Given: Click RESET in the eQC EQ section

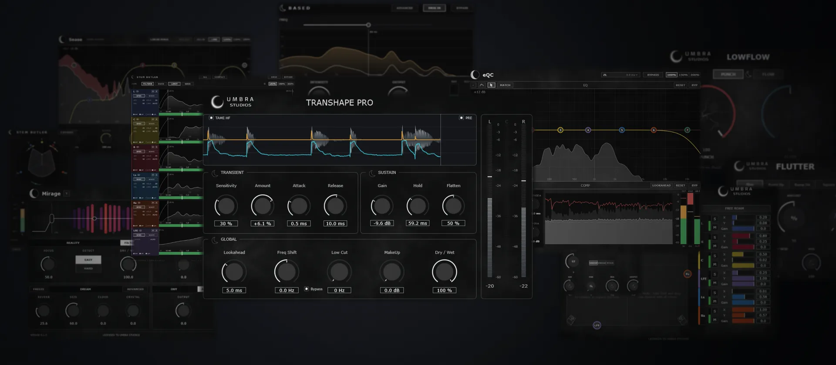Looking at the screenshot, I should pos(680,85).
